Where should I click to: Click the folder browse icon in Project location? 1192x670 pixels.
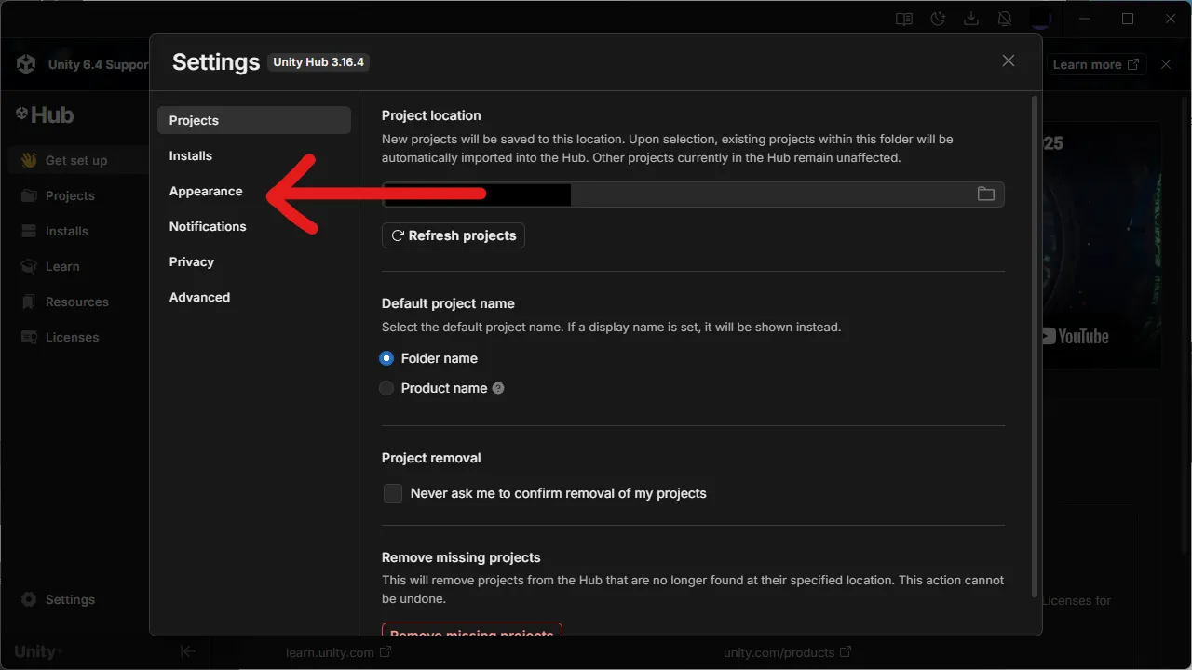[985, 194]
